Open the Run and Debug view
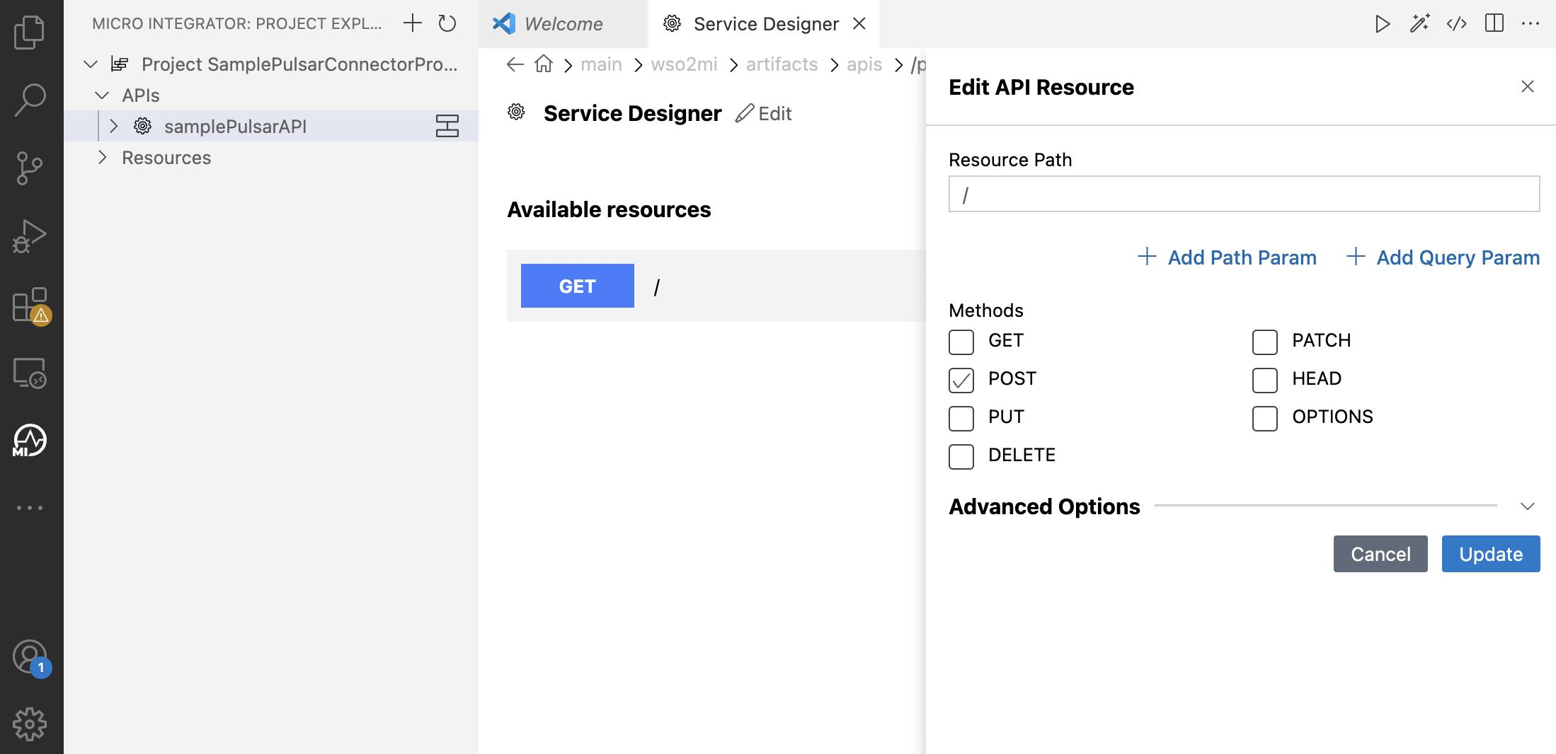Viewport: 1556px width, 754px height. 30,236
